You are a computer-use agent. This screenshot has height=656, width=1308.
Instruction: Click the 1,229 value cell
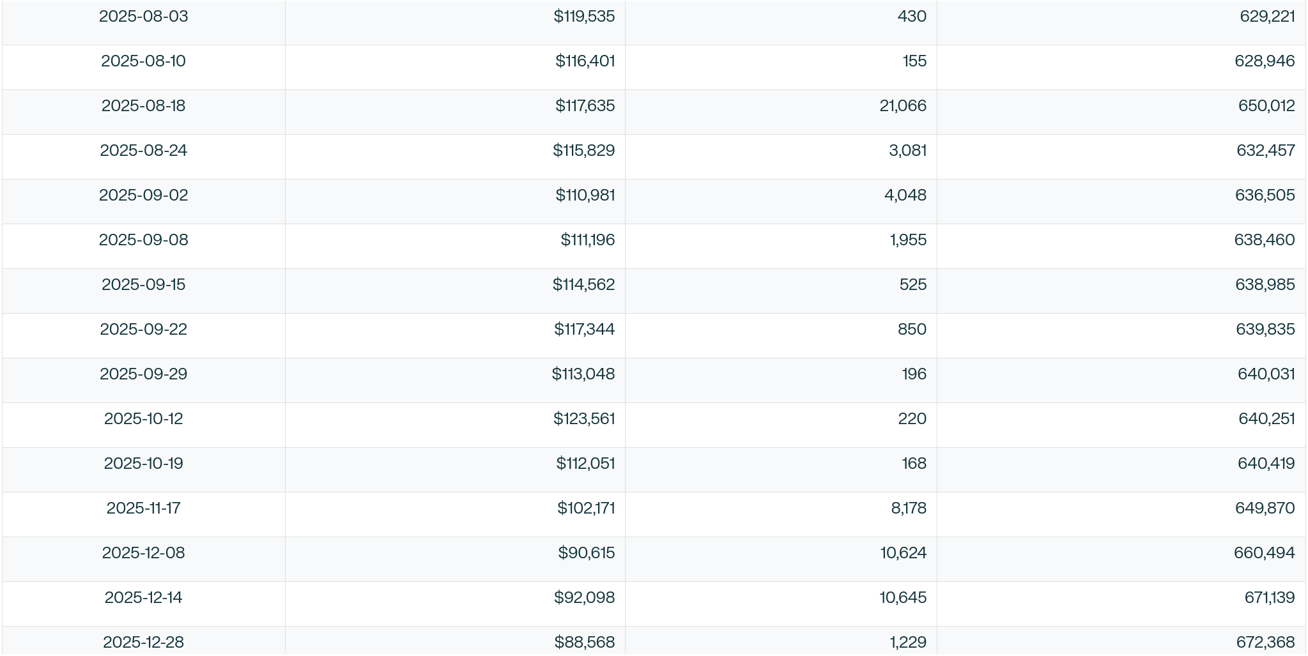(907, 642)
